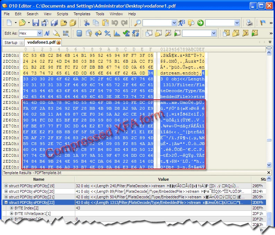Switch to the Startup tab
This screenshot has height=235, width=275.
click(x=11, y=42)
